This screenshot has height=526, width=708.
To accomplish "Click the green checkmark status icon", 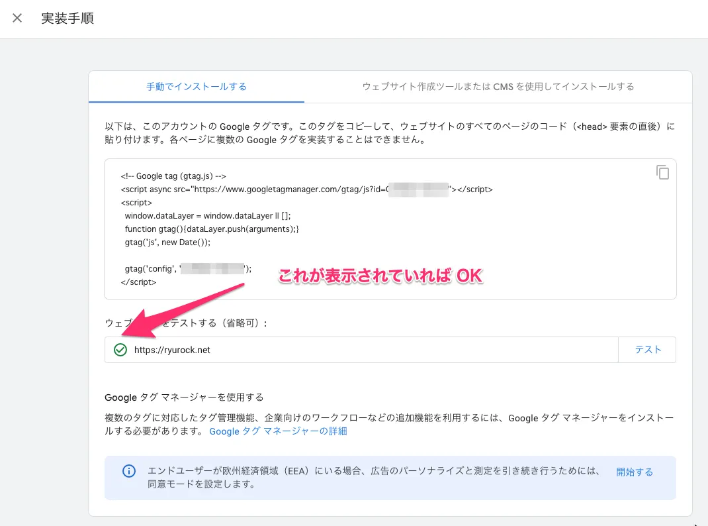I will [120, 350].
